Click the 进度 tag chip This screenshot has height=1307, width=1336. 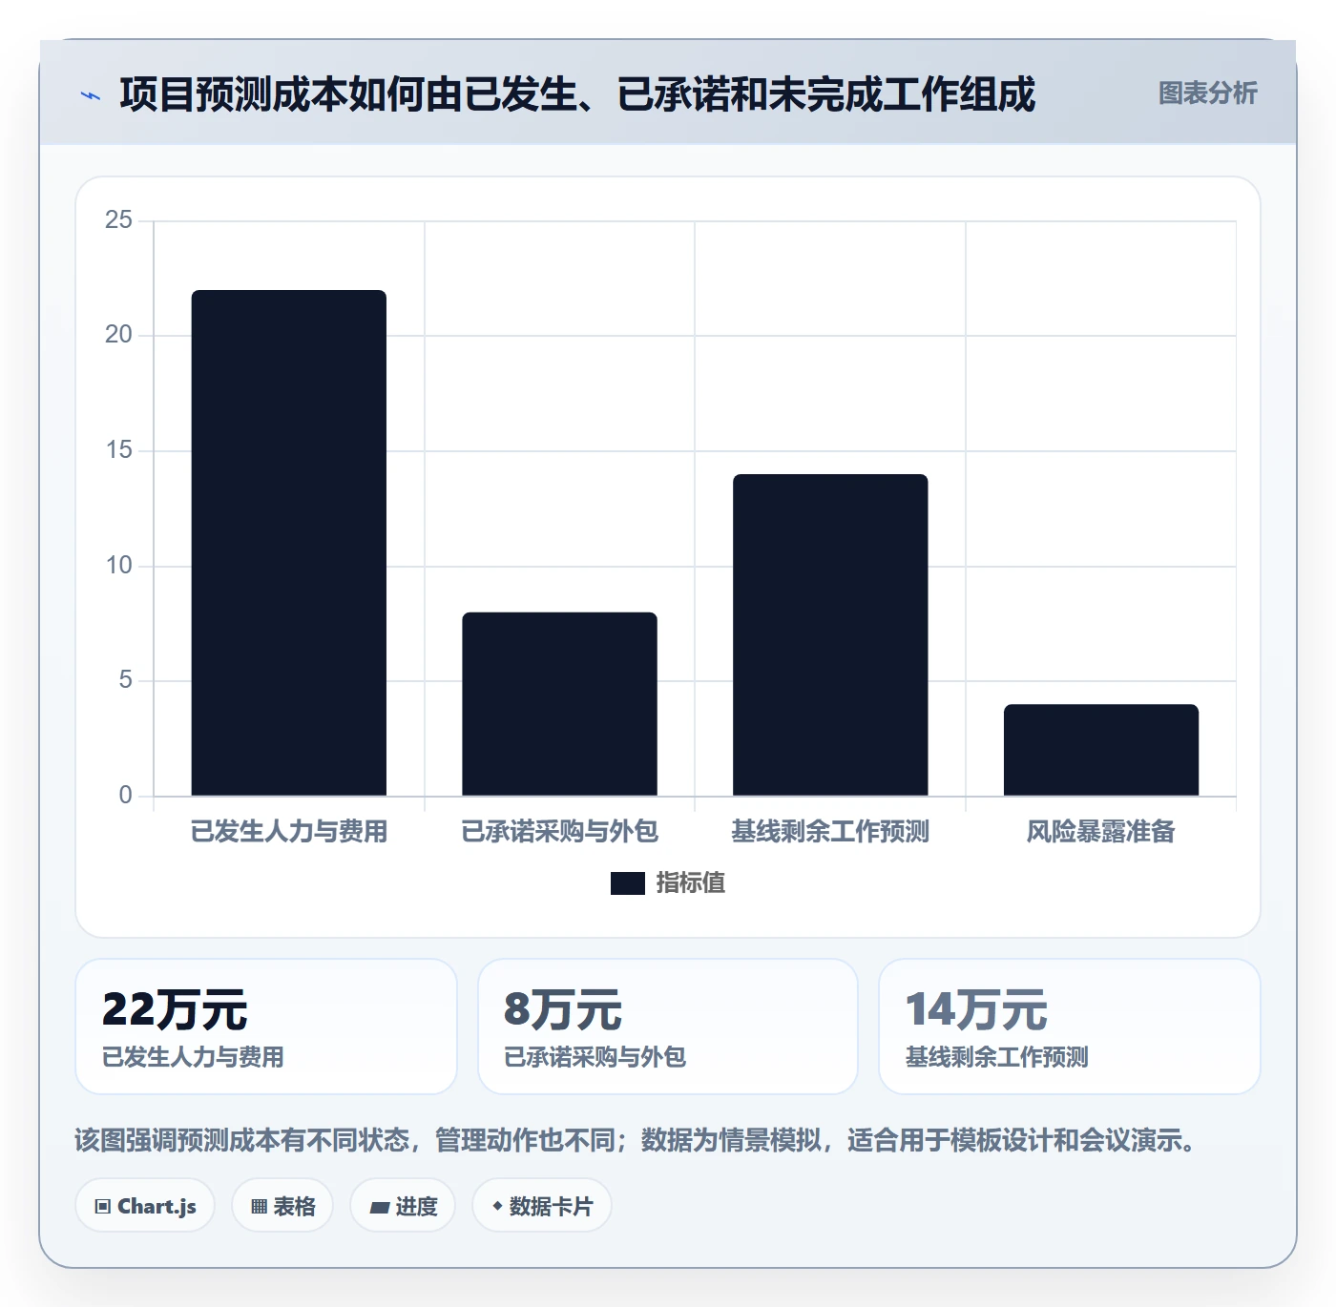[x=403, y=1206]
